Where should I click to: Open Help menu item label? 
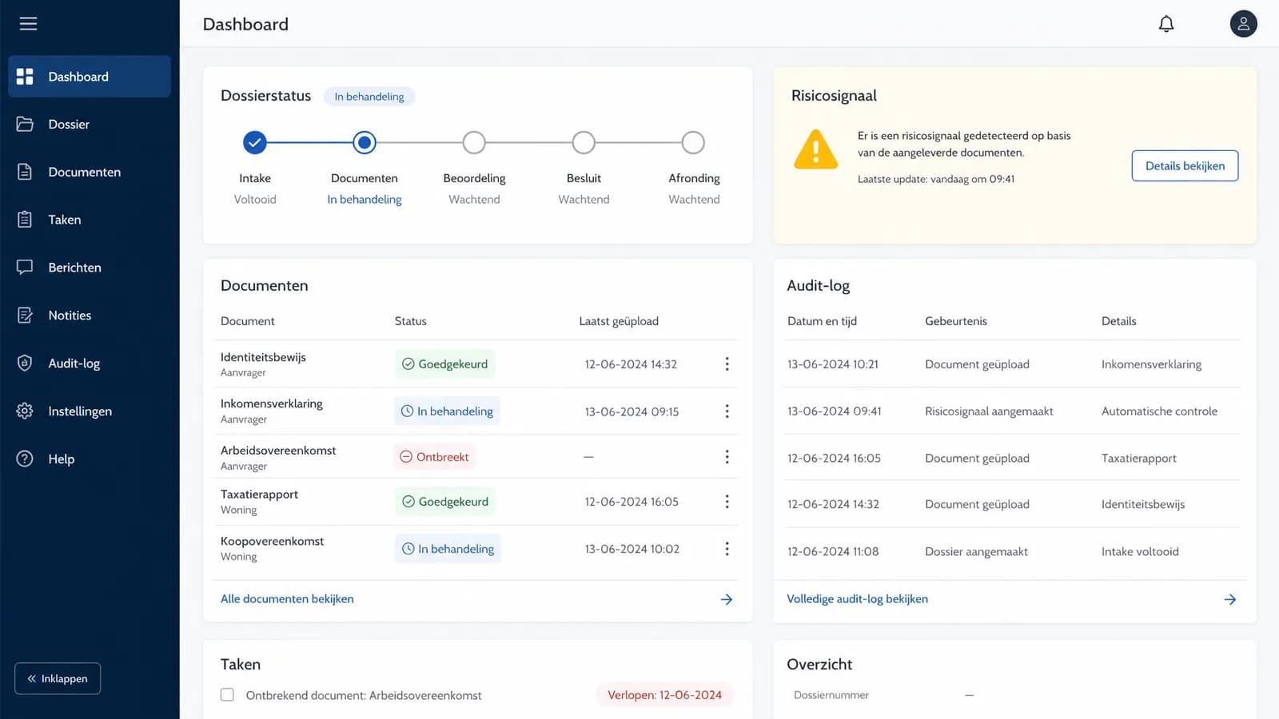pyautogui.click(x=62, y=459)
